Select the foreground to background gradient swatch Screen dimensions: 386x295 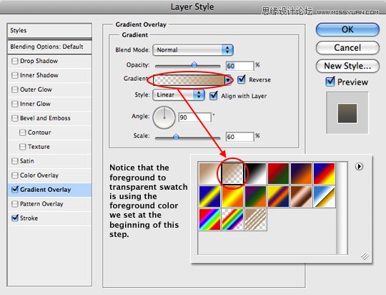click(x=209, y=173)
